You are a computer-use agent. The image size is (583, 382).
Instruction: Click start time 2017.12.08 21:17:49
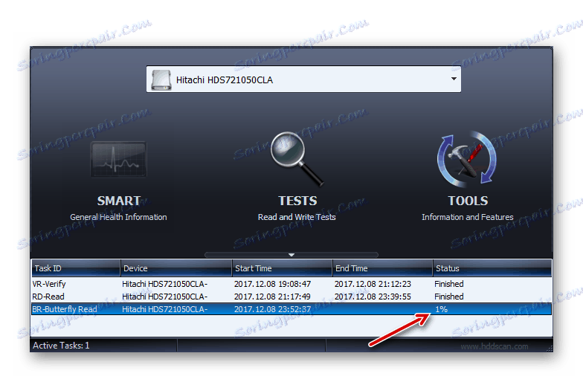coord(272,297)
